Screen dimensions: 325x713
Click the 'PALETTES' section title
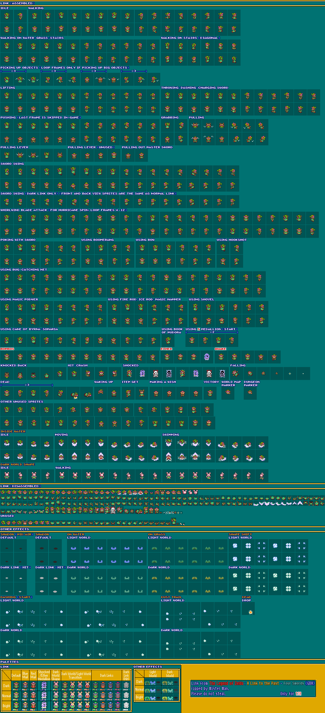coord(10,662)
